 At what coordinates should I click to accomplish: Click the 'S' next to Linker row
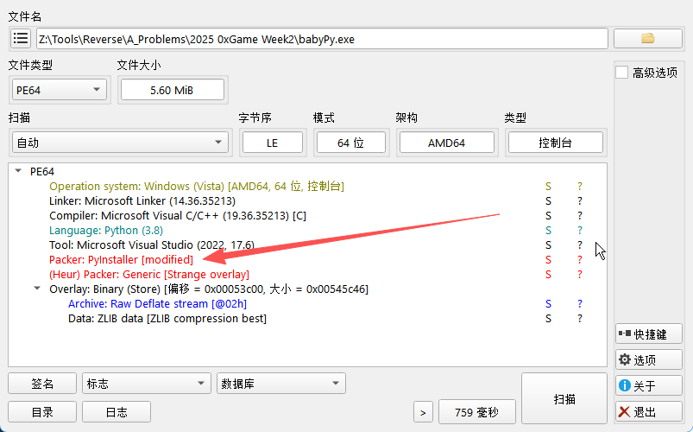pyautogui.click(x=547, y=200)
